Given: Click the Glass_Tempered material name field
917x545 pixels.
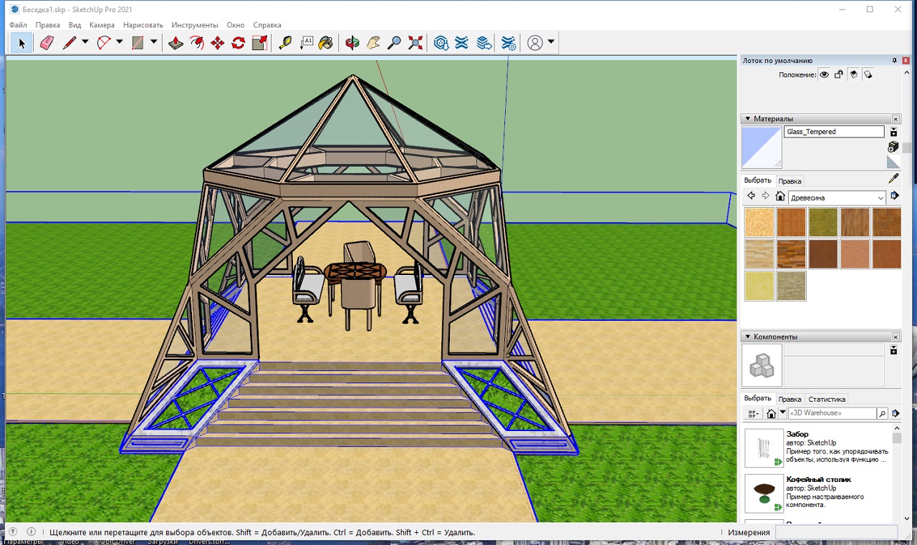Looking at the screenshot, I should point(833,132).
